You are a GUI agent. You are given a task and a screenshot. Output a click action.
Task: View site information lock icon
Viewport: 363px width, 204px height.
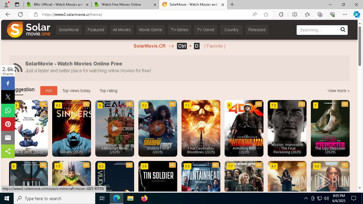pyautogui.click(x=35, y=14)
